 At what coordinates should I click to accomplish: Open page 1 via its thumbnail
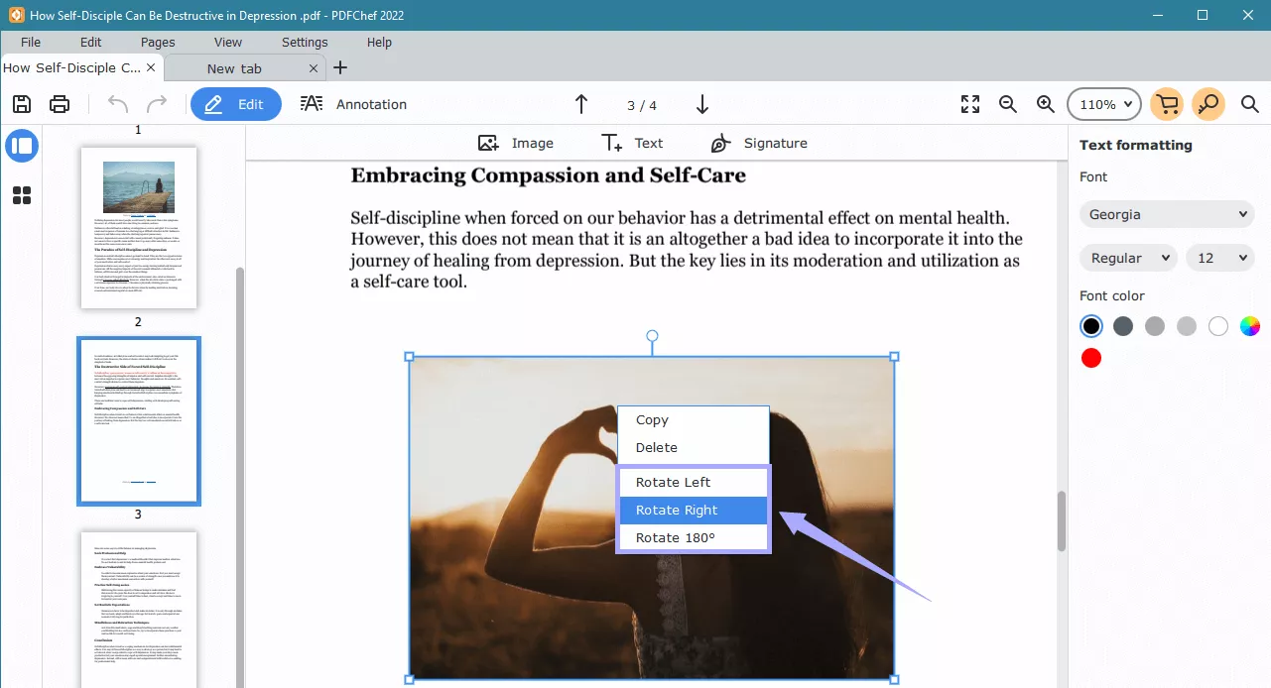click(x=139, y=227)
